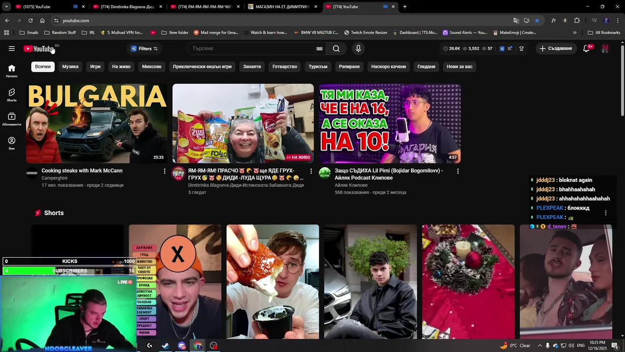Click the install app icon in address bar
The width and height of the screenshot is (625, 352).
pyautogui.click(x=526, y=21)
